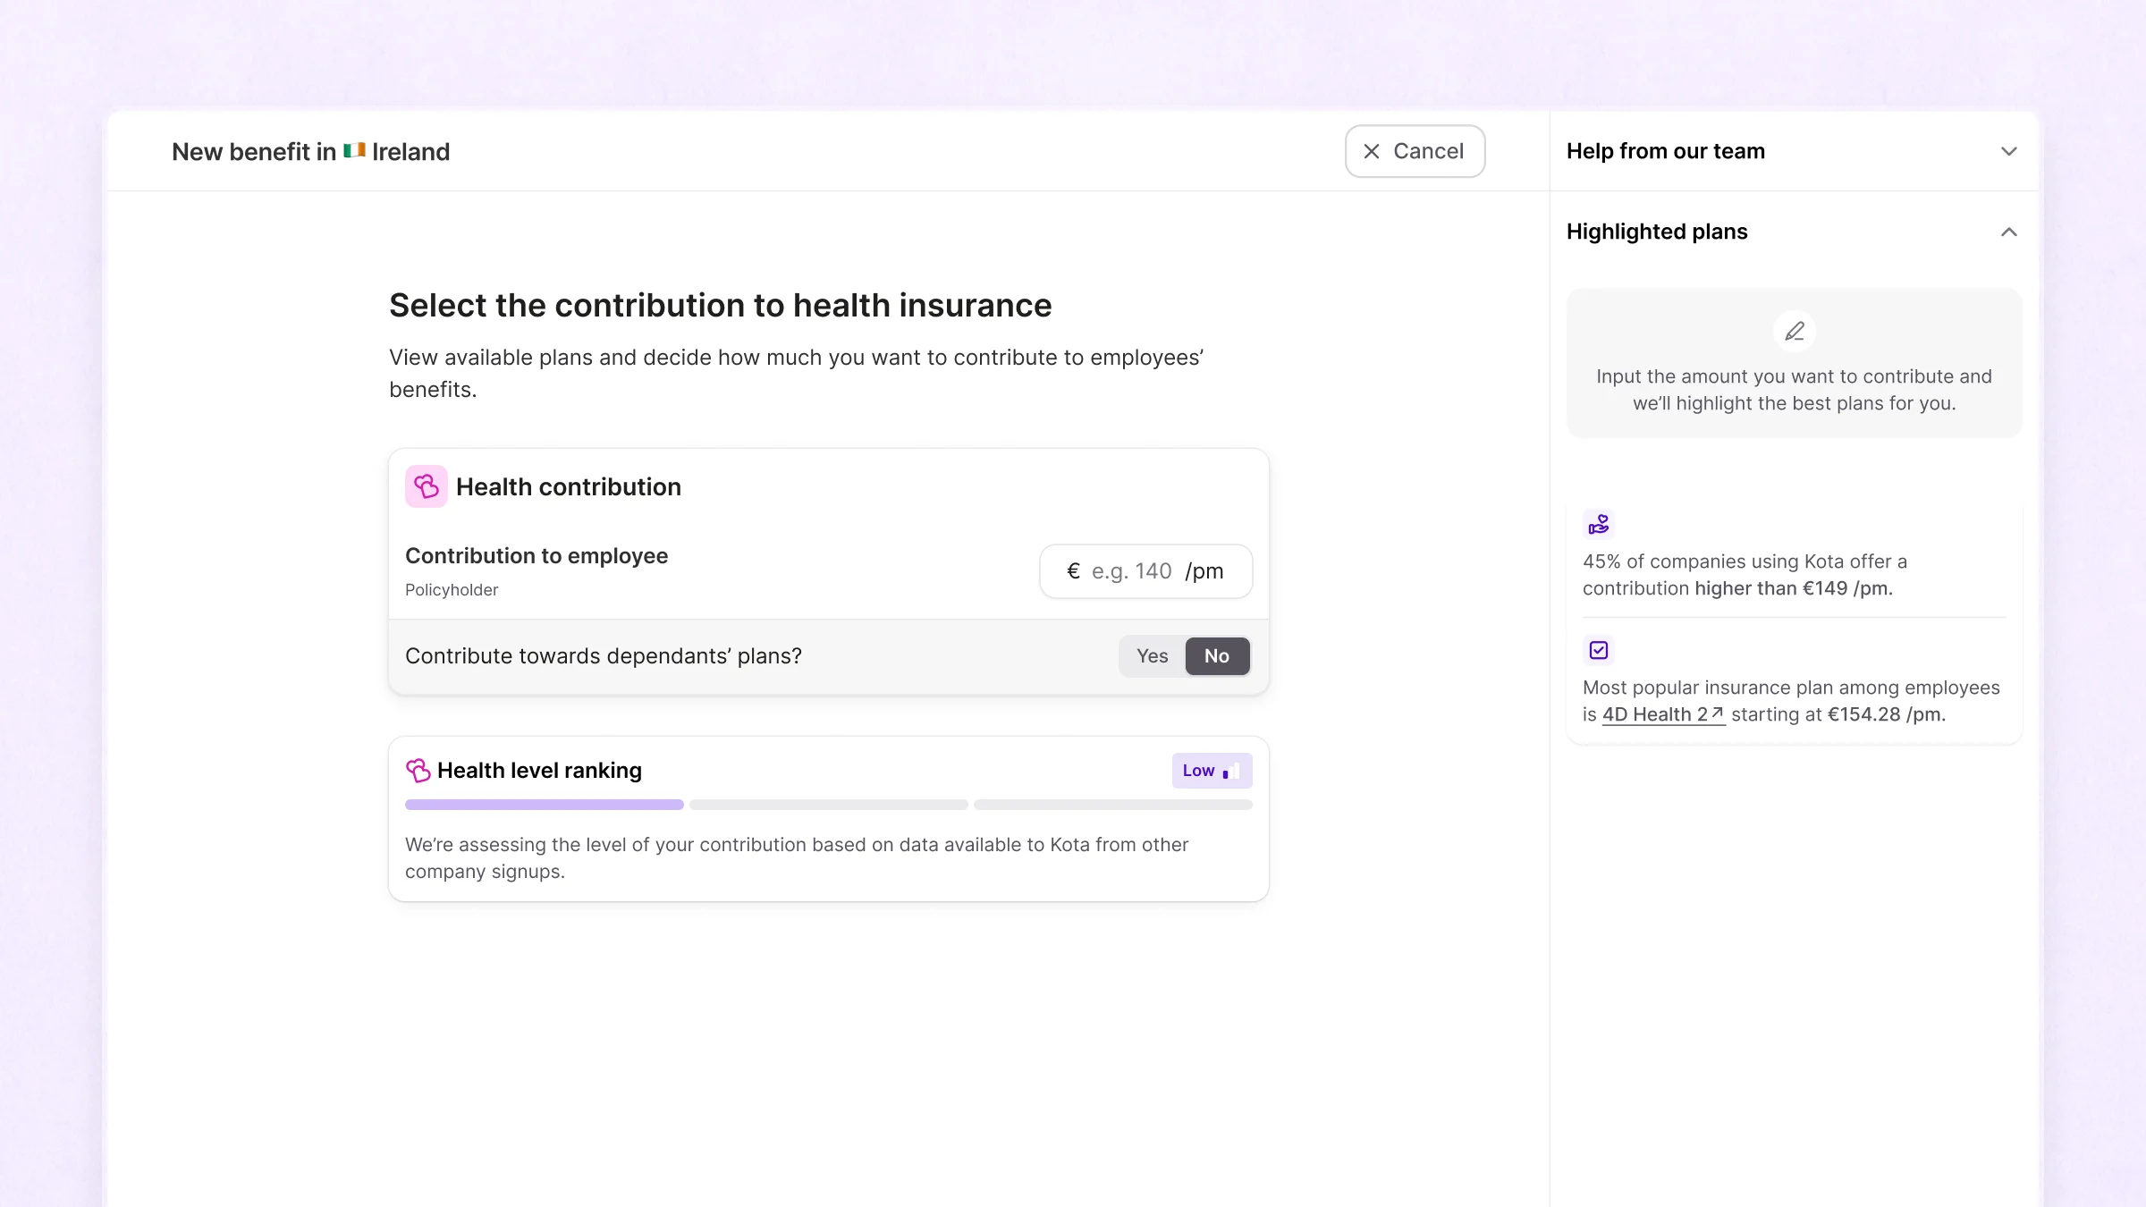Click the X icon in Cancel button
The height and width of the screenshot is (1207, 2146).
1371,152
